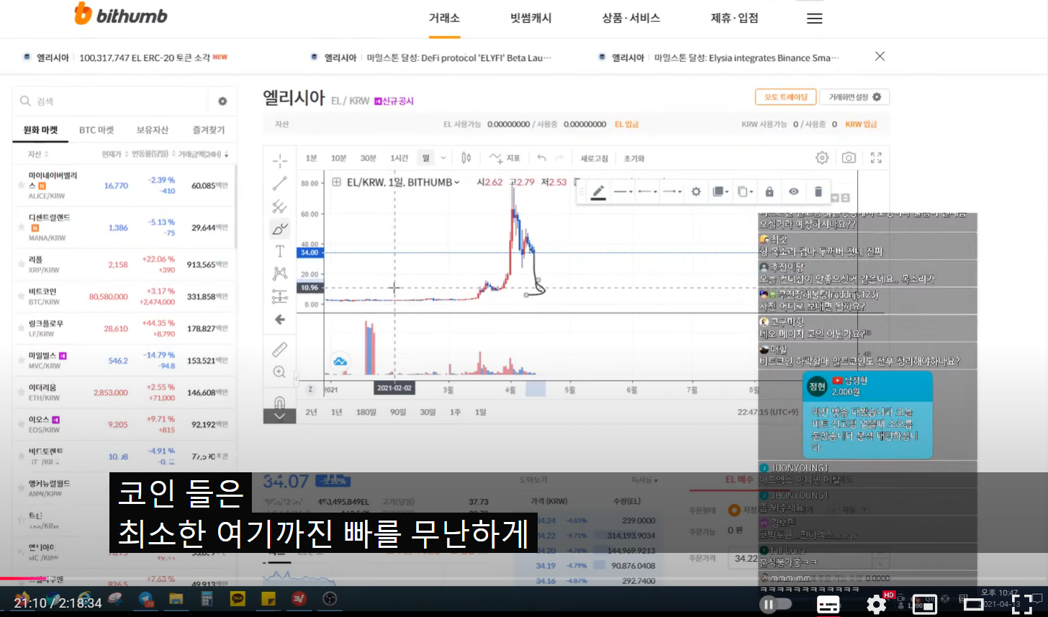The width and height of the screenshot is (1048, 617).
Task: Open the 지표 indicators menu
Action: tap(505, 158)
